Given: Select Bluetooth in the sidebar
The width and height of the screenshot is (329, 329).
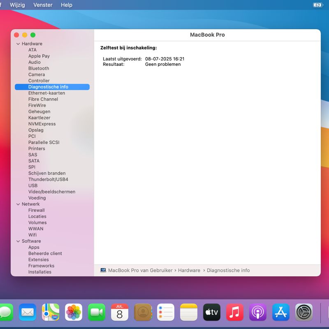Looking at the screenshot, I should (39, 68).
